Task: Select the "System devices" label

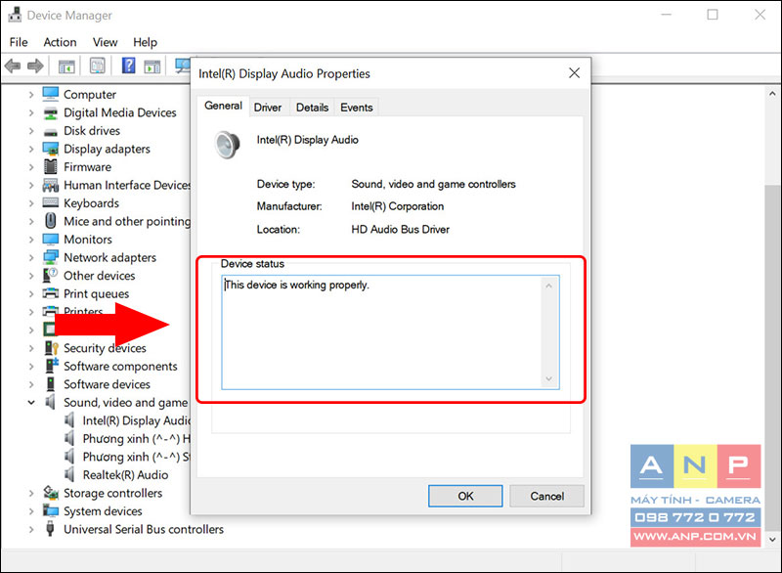Action: (x=103, y=511)
